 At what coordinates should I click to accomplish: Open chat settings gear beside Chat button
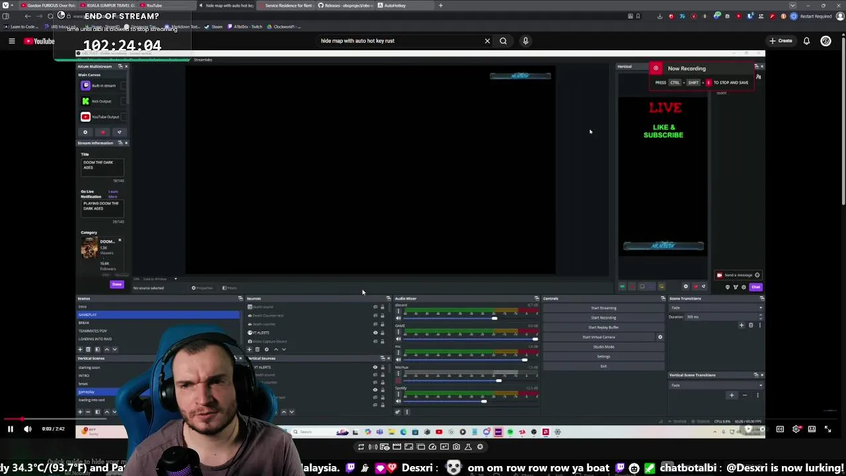744,287
